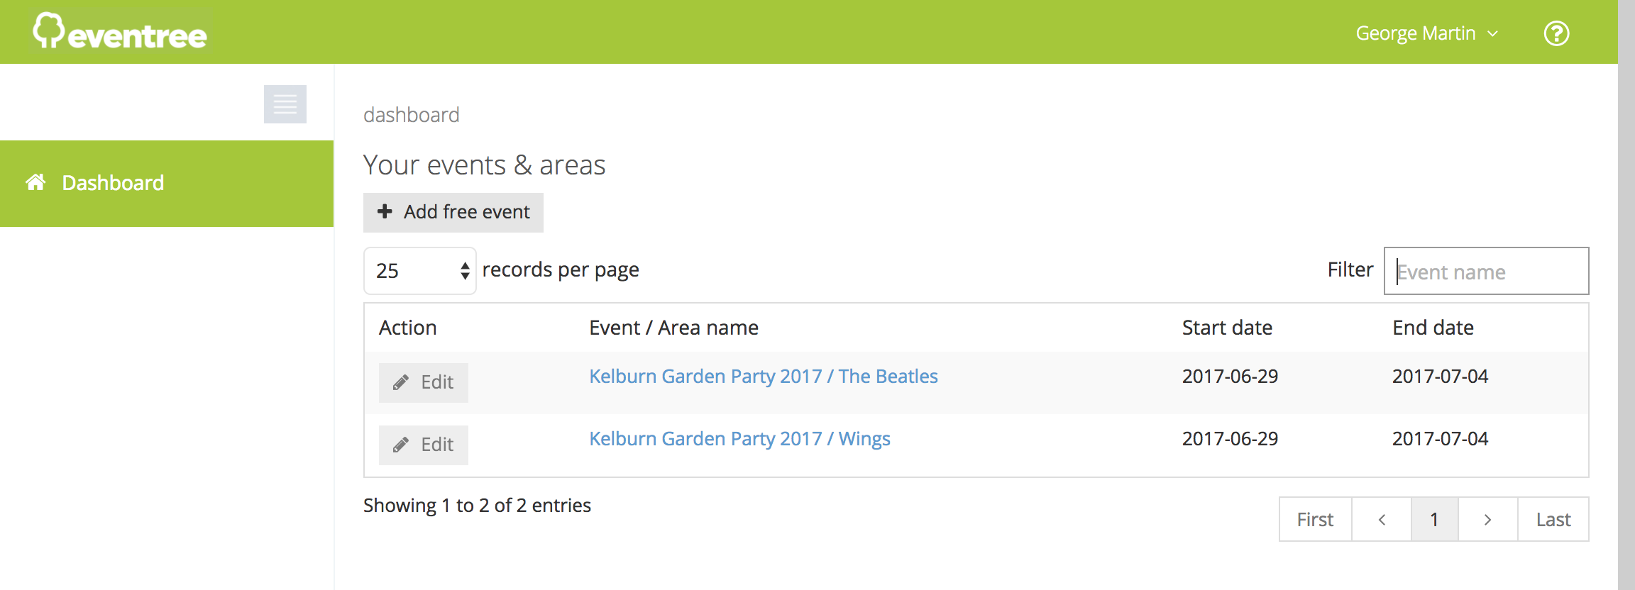The image size is (1635, 590).
Task: Click pencil icon in The Beatles row
Action: point(401,382)
